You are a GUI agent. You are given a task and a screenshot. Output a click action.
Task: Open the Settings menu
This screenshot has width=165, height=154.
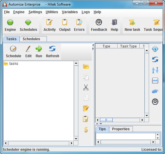(35, 12)
